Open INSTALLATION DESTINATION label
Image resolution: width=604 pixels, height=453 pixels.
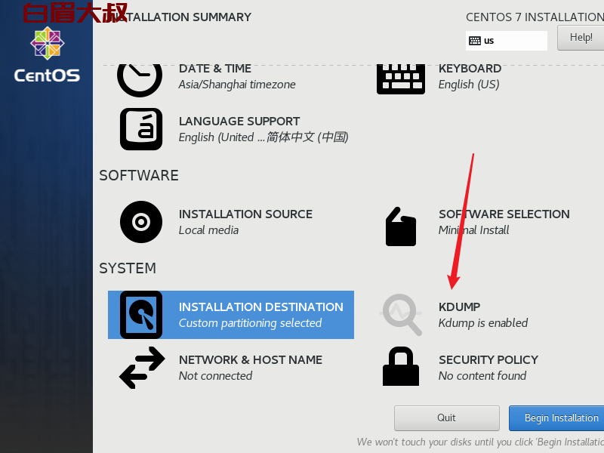(x=260, y=307)
